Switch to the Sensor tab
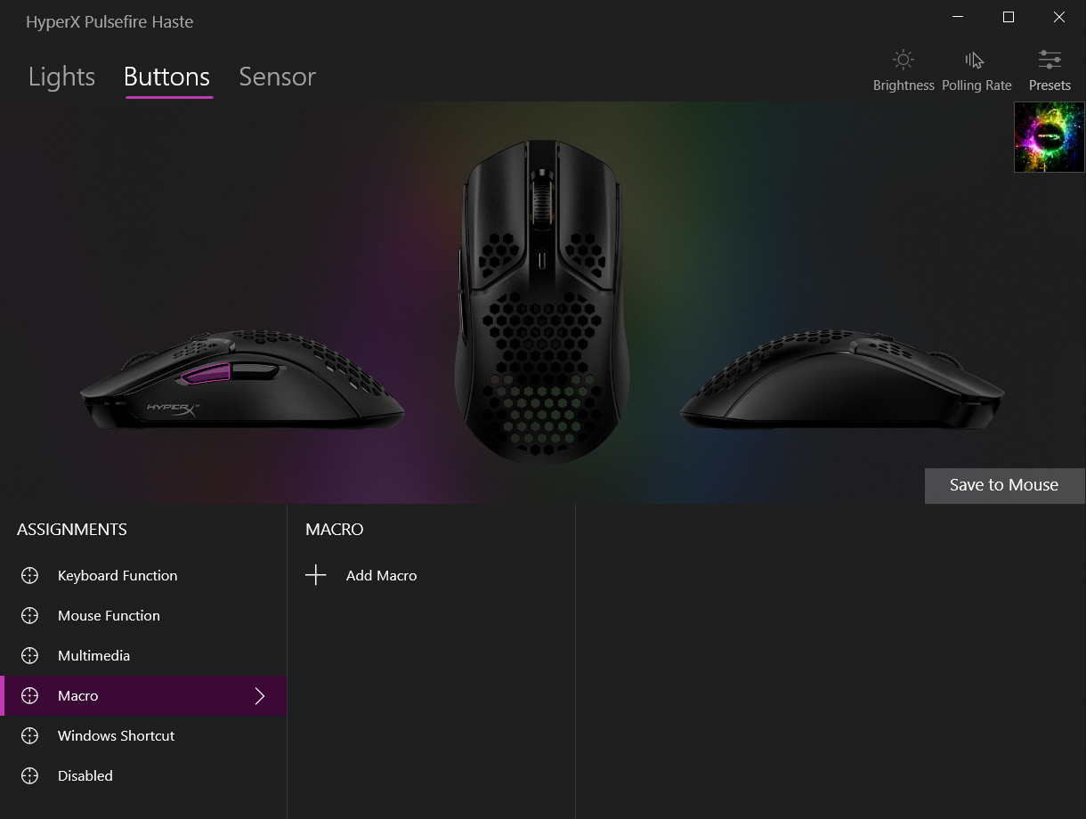This screenshot has width=1086, height=819. tap(277, 77)
